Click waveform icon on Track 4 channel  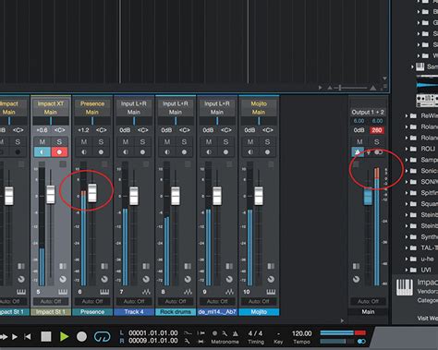(x=146, y=292)
